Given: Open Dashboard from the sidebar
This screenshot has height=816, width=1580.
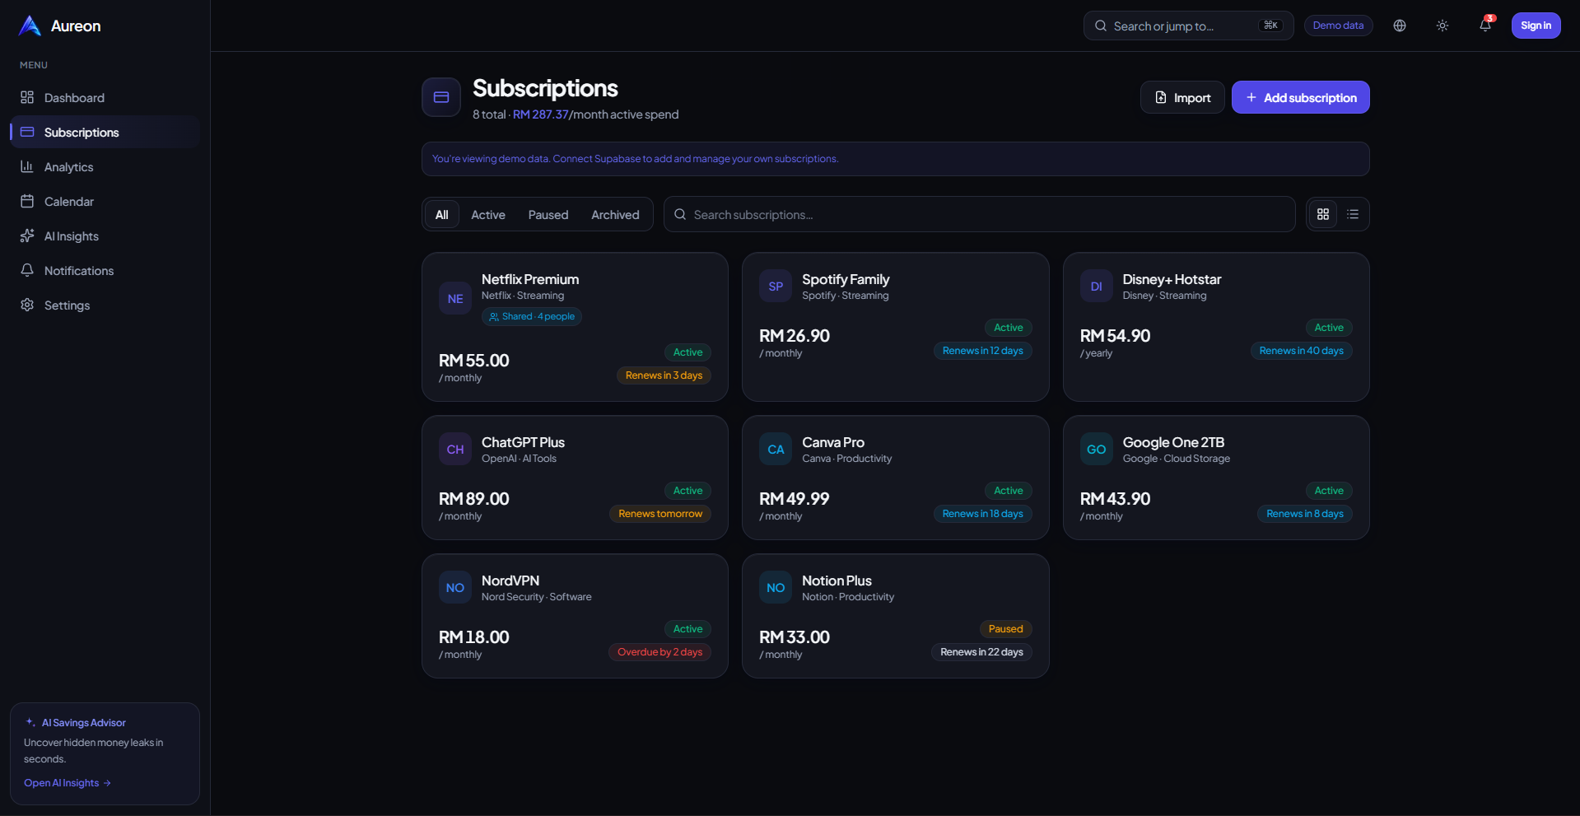Looking at the screenshot, I should pos(105,98).
